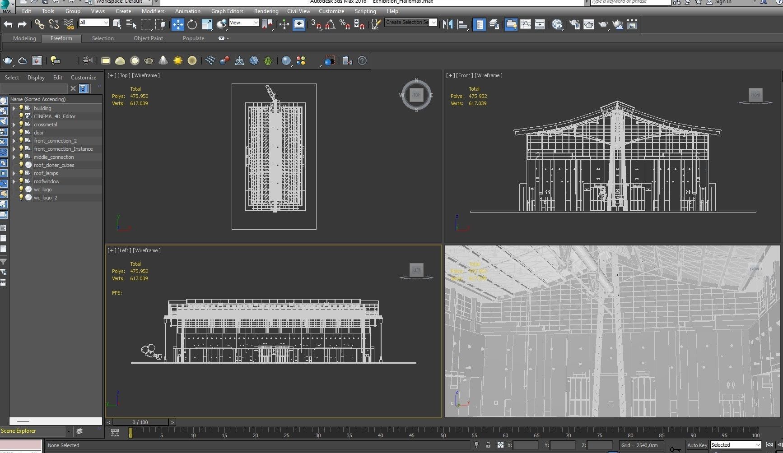783x453 pixels.
Task: Expand the roofwindow tree node
Action: pyautogui.click(x=14, y=181)
